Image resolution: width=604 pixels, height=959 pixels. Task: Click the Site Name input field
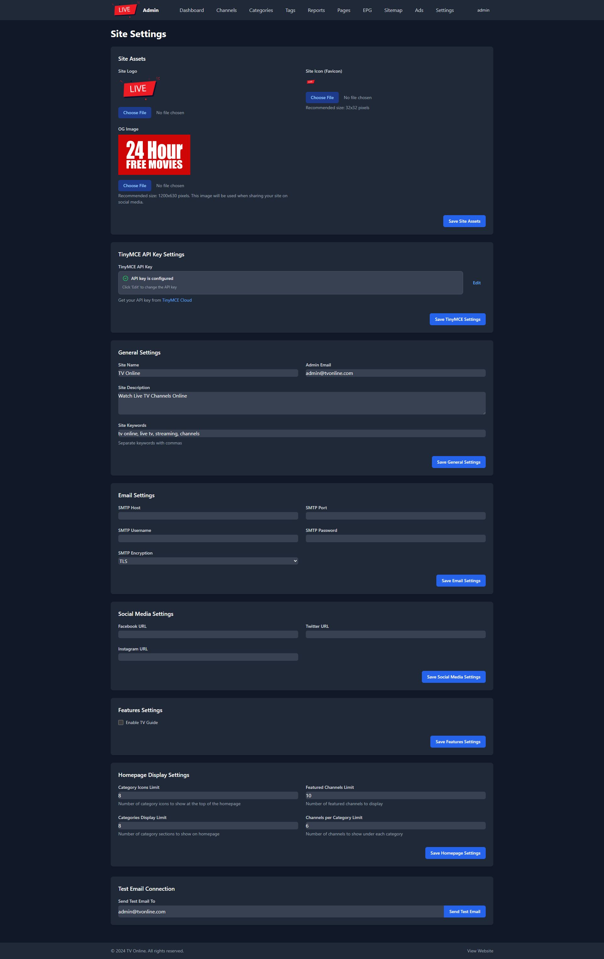coord(208,373)
